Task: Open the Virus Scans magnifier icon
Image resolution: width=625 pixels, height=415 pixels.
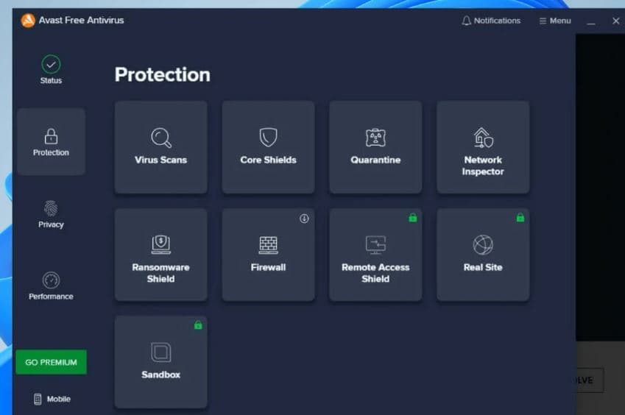Action: tap(160, 138)
